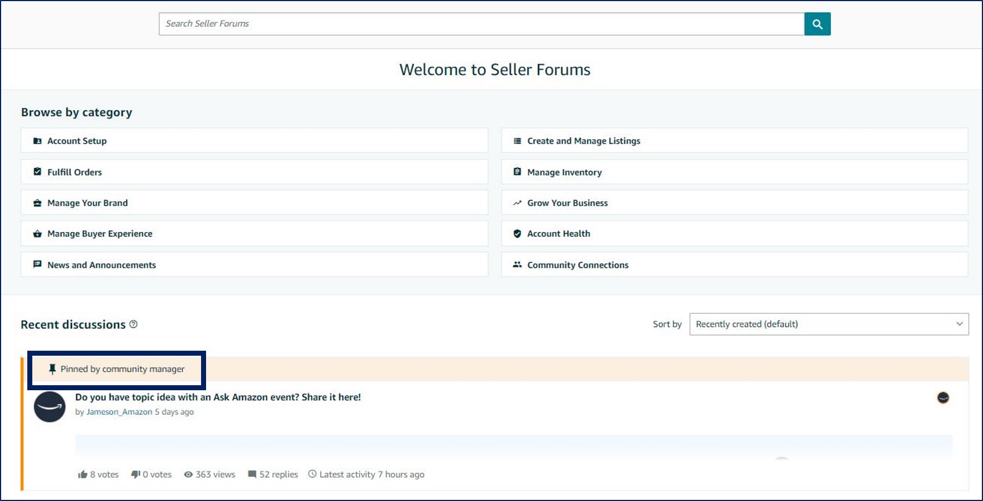Click the 5 days ago timestamp
Viewport: 983px width, 501px height.
click(174, 412)
